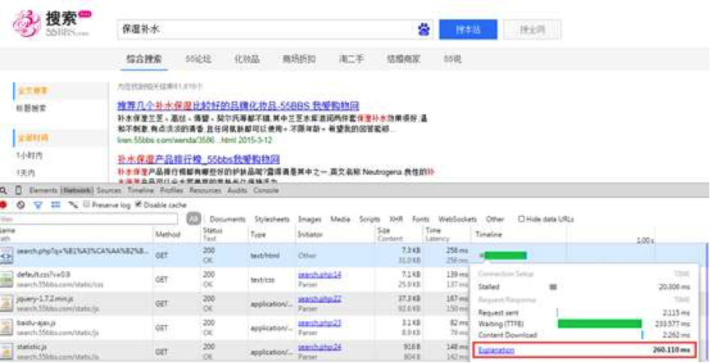Switch to the Timeline panel tab

[141, 191]
